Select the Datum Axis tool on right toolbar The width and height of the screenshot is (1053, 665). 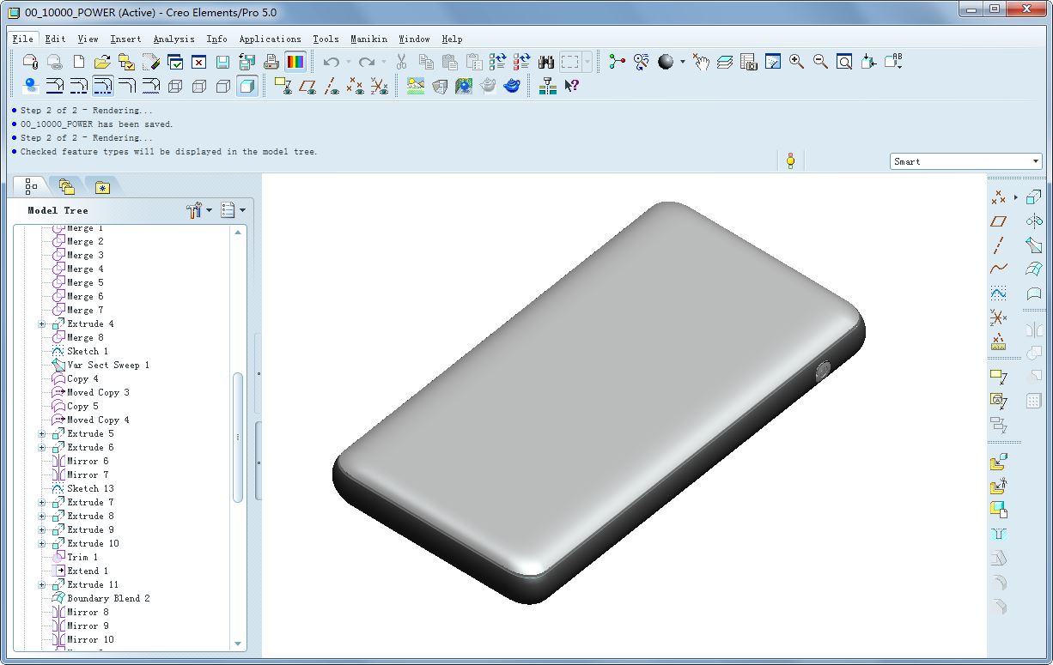pos(998,245)
